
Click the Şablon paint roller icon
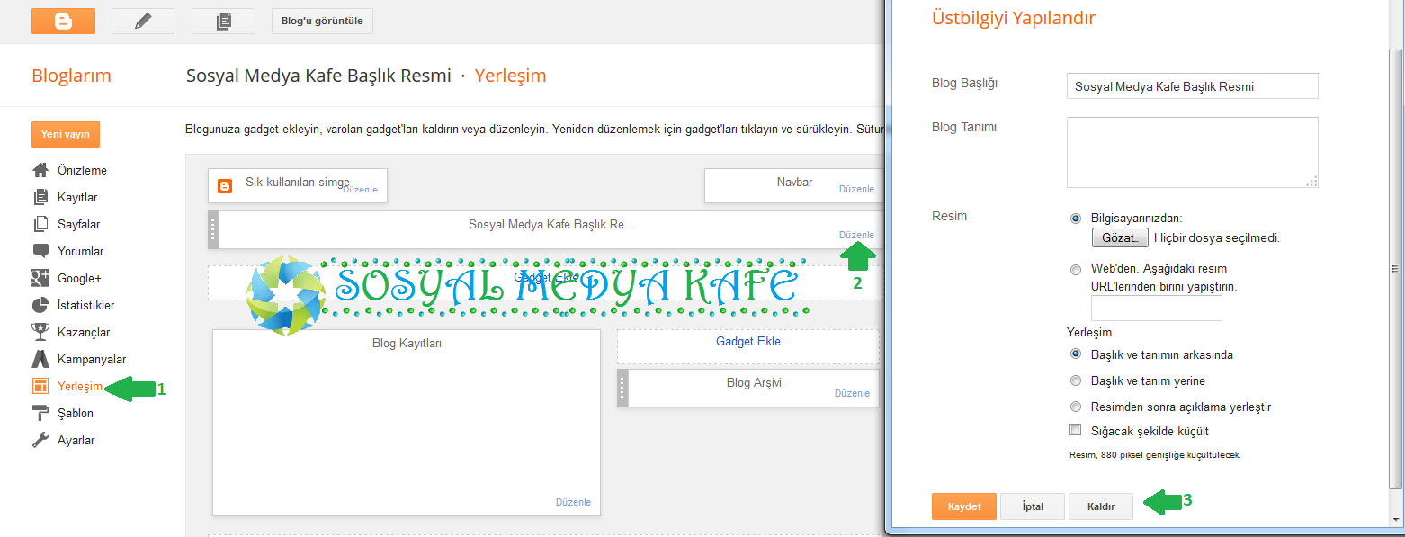click(40, 413)
